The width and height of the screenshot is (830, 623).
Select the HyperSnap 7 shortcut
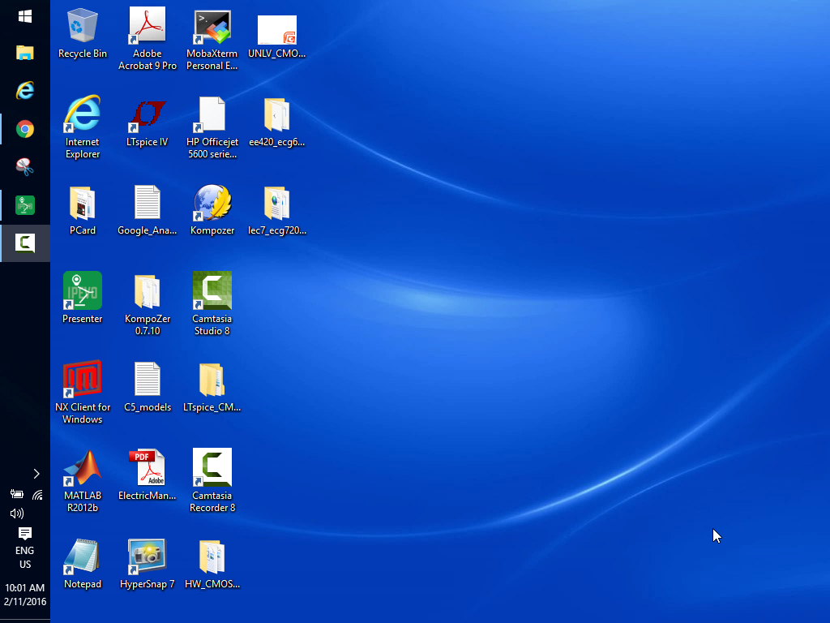click(x=148, y=557)
